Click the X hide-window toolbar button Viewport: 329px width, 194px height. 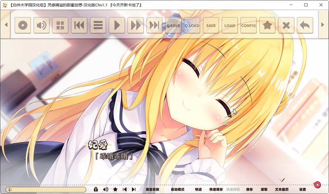point(286,25)
